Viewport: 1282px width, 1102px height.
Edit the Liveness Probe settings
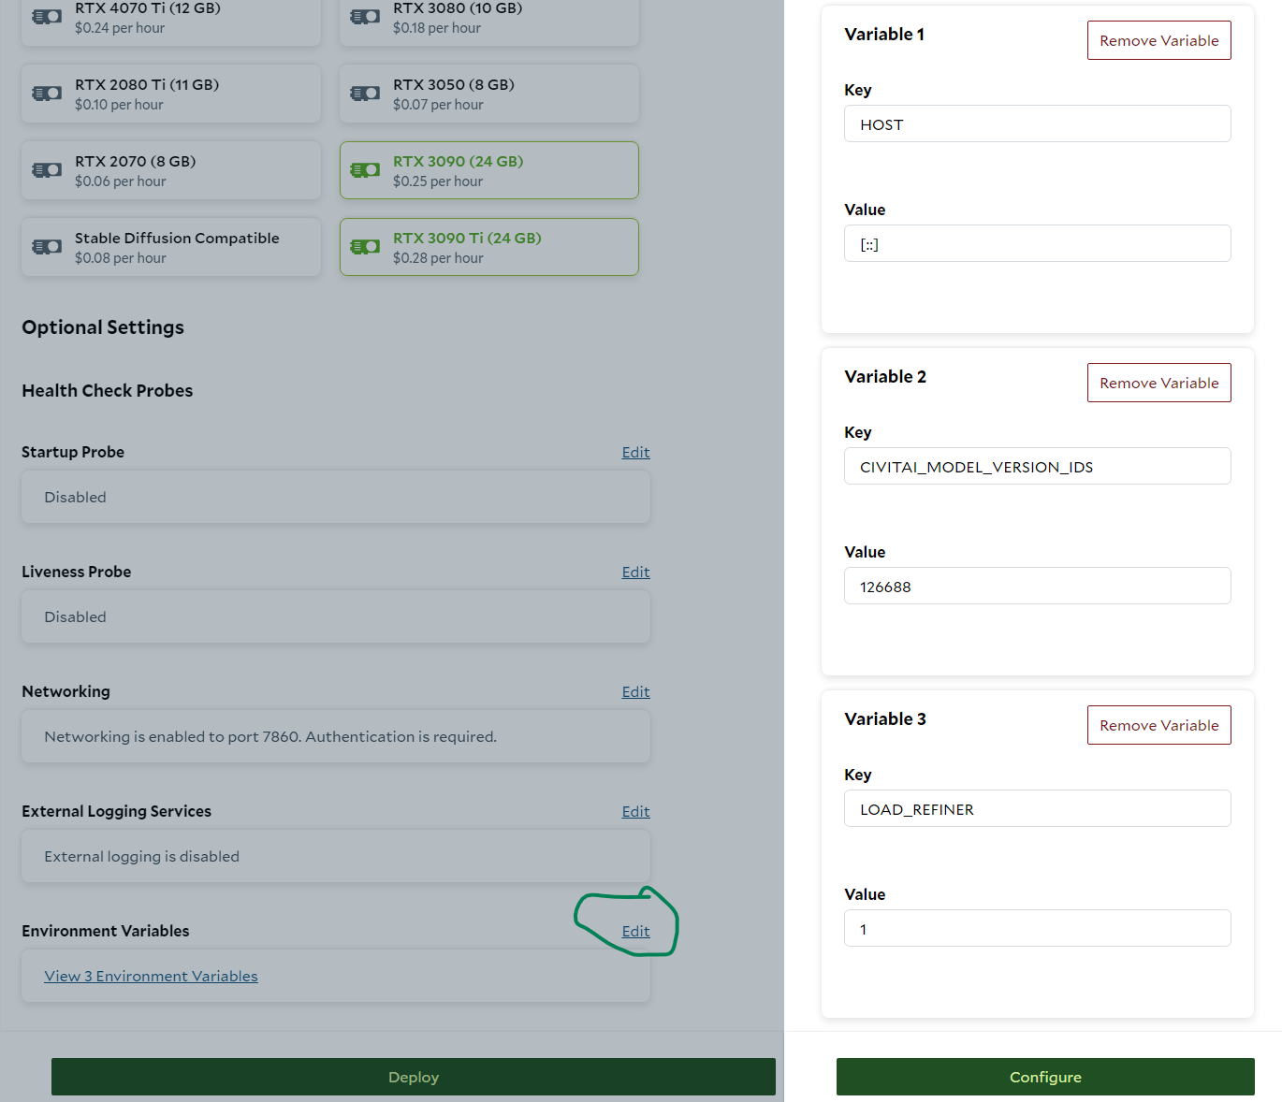click(x=635, y=572)
